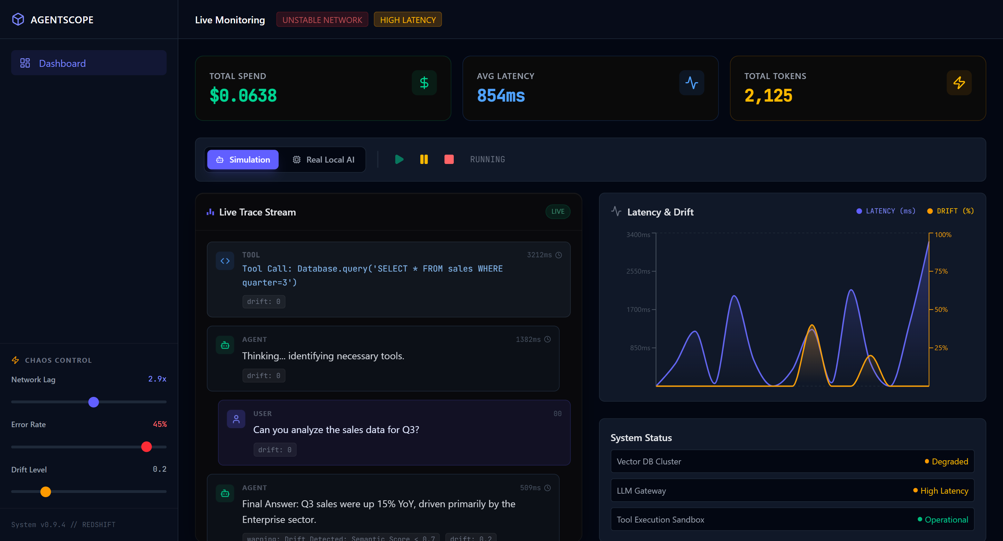
Task: Click the dollar sign spend icon
Action: [424, 83]
